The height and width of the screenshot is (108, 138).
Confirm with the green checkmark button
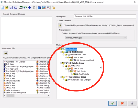[113, 103]
